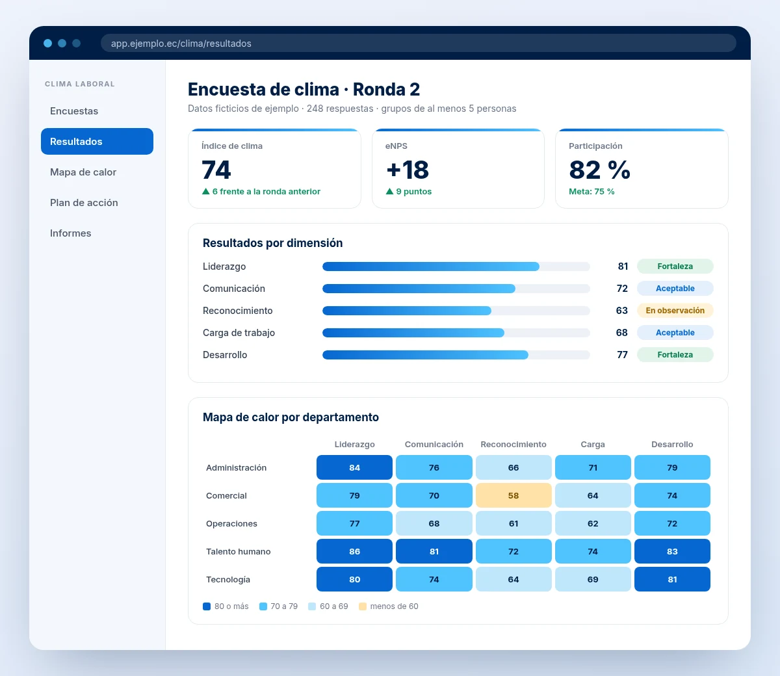Click the Reconocimiento heatmap column header

(x=513, y=445)
